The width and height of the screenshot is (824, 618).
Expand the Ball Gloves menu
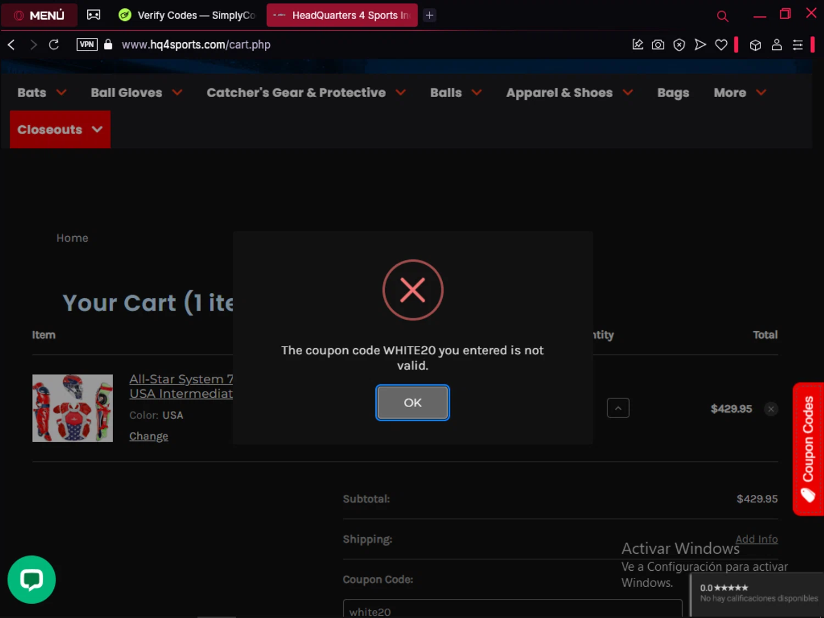click(x=136, y=92)
